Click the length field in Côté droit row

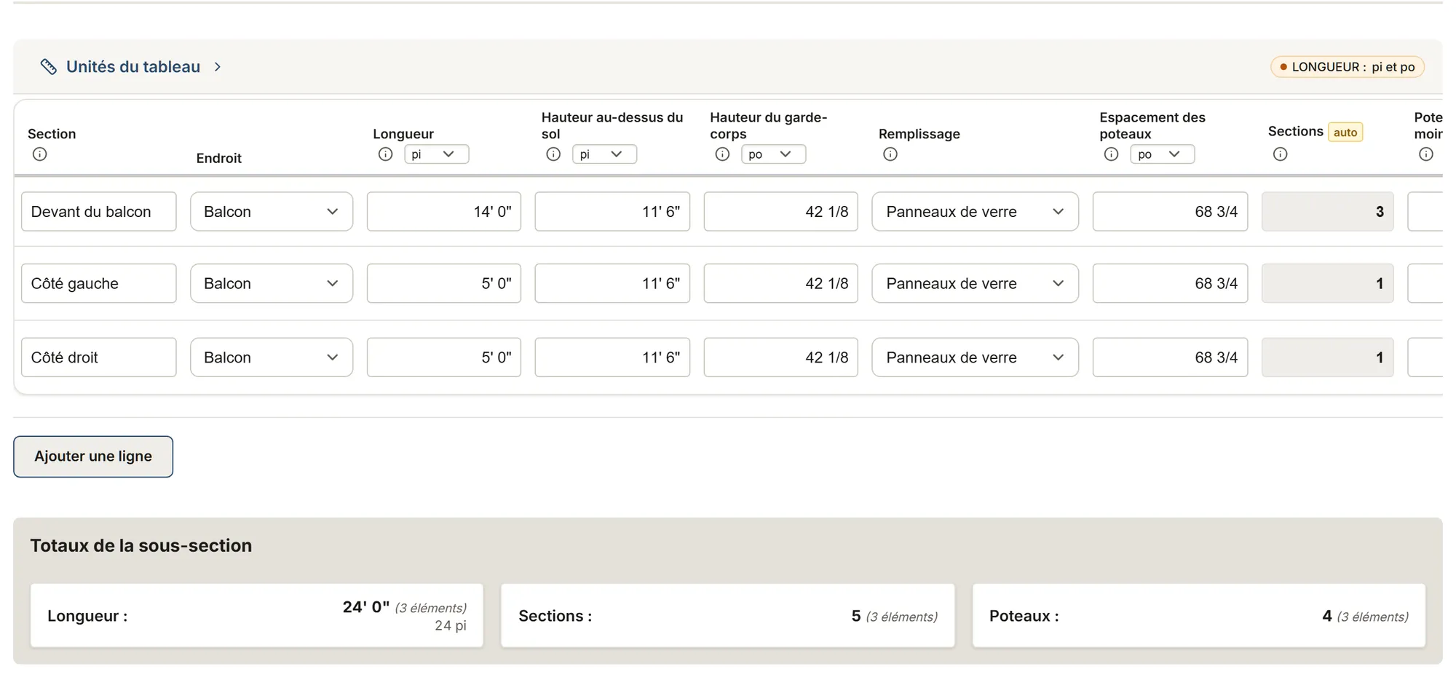[x=444, y=357]
